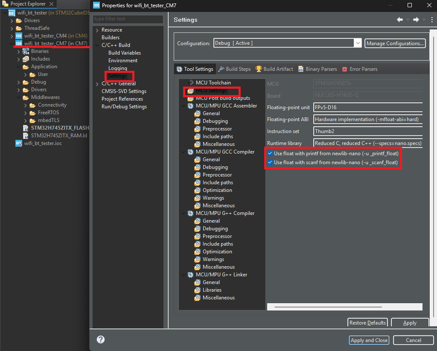Click the Binaries icon in Project Explorer

(x=26, y=51)
